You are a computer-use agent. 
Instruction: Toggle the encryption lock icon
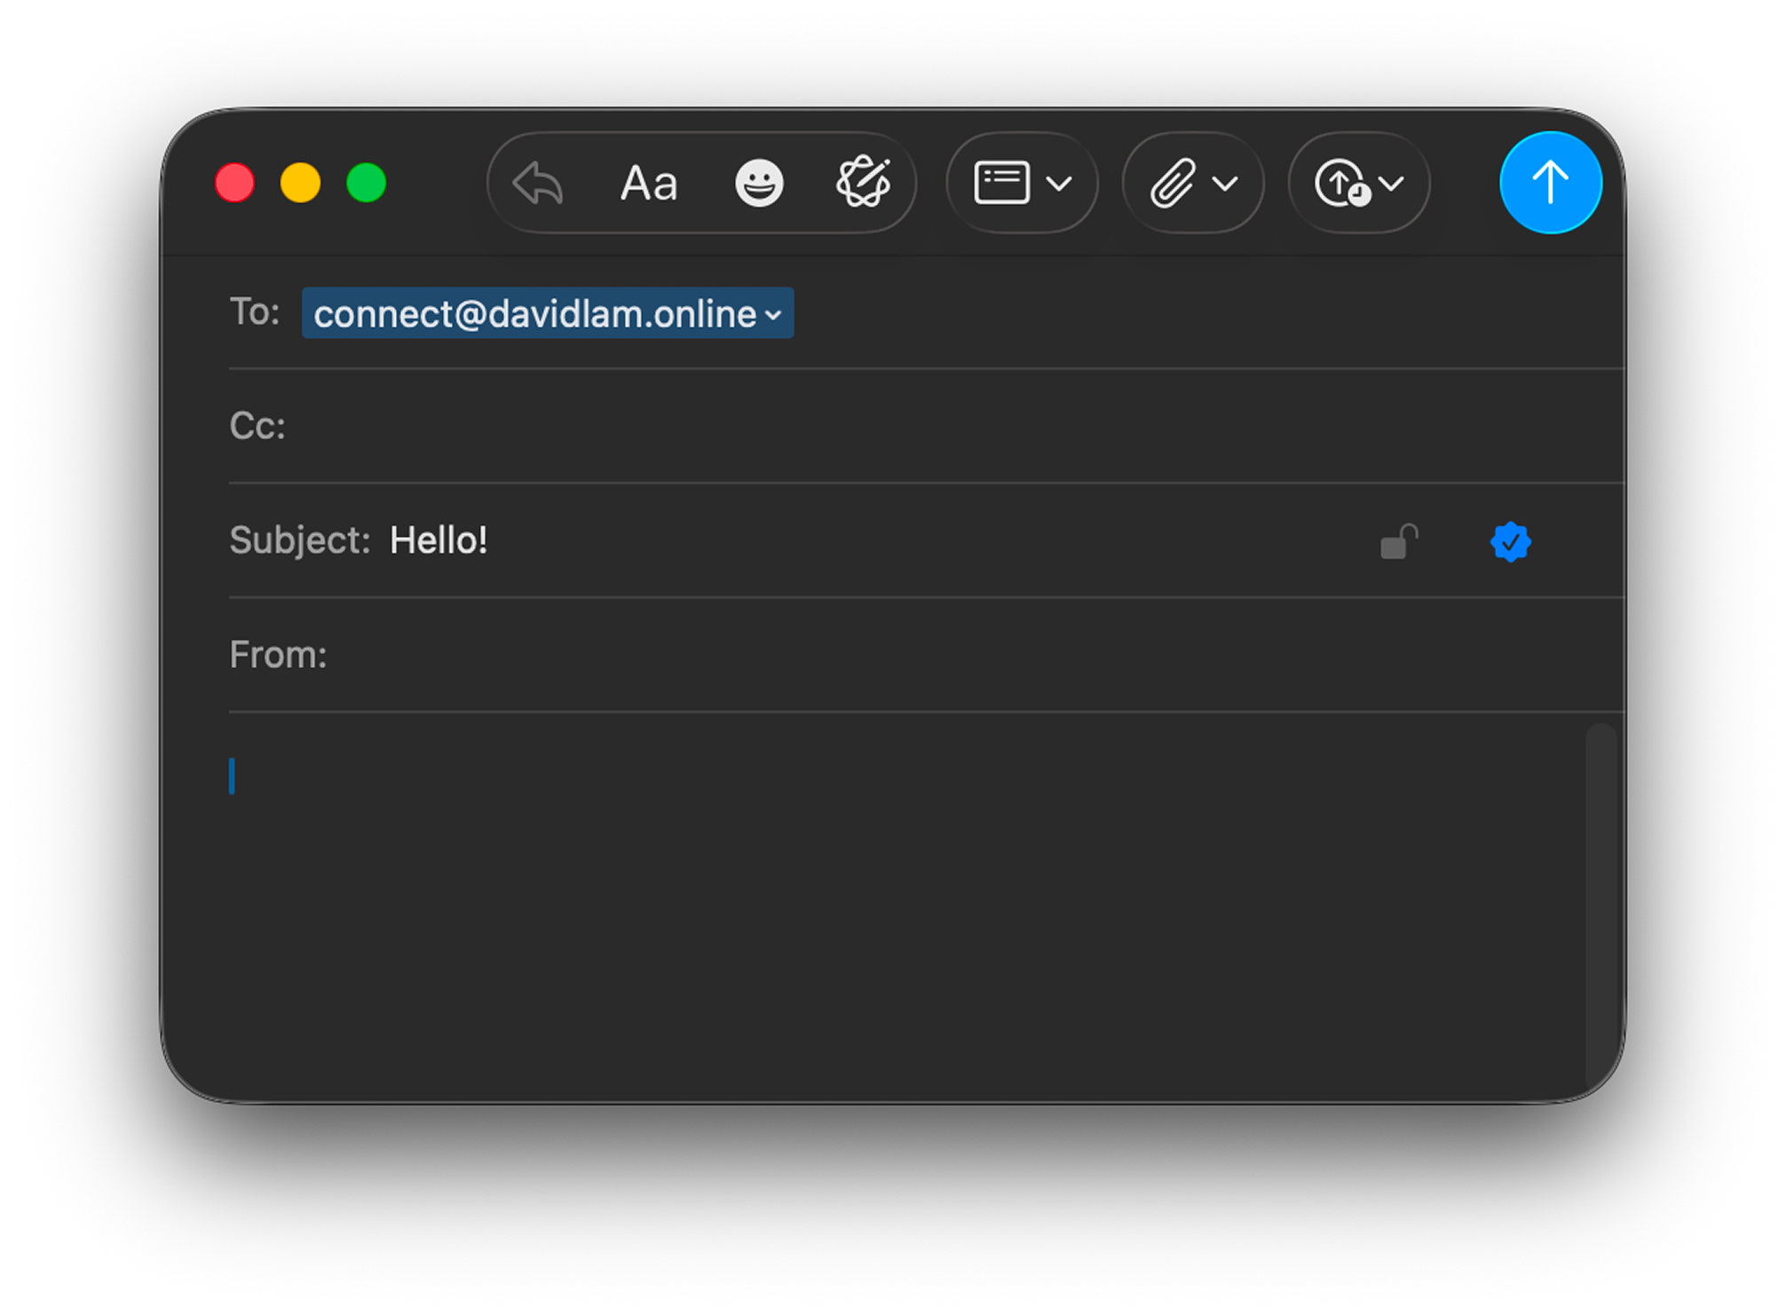coord(1399,542)
